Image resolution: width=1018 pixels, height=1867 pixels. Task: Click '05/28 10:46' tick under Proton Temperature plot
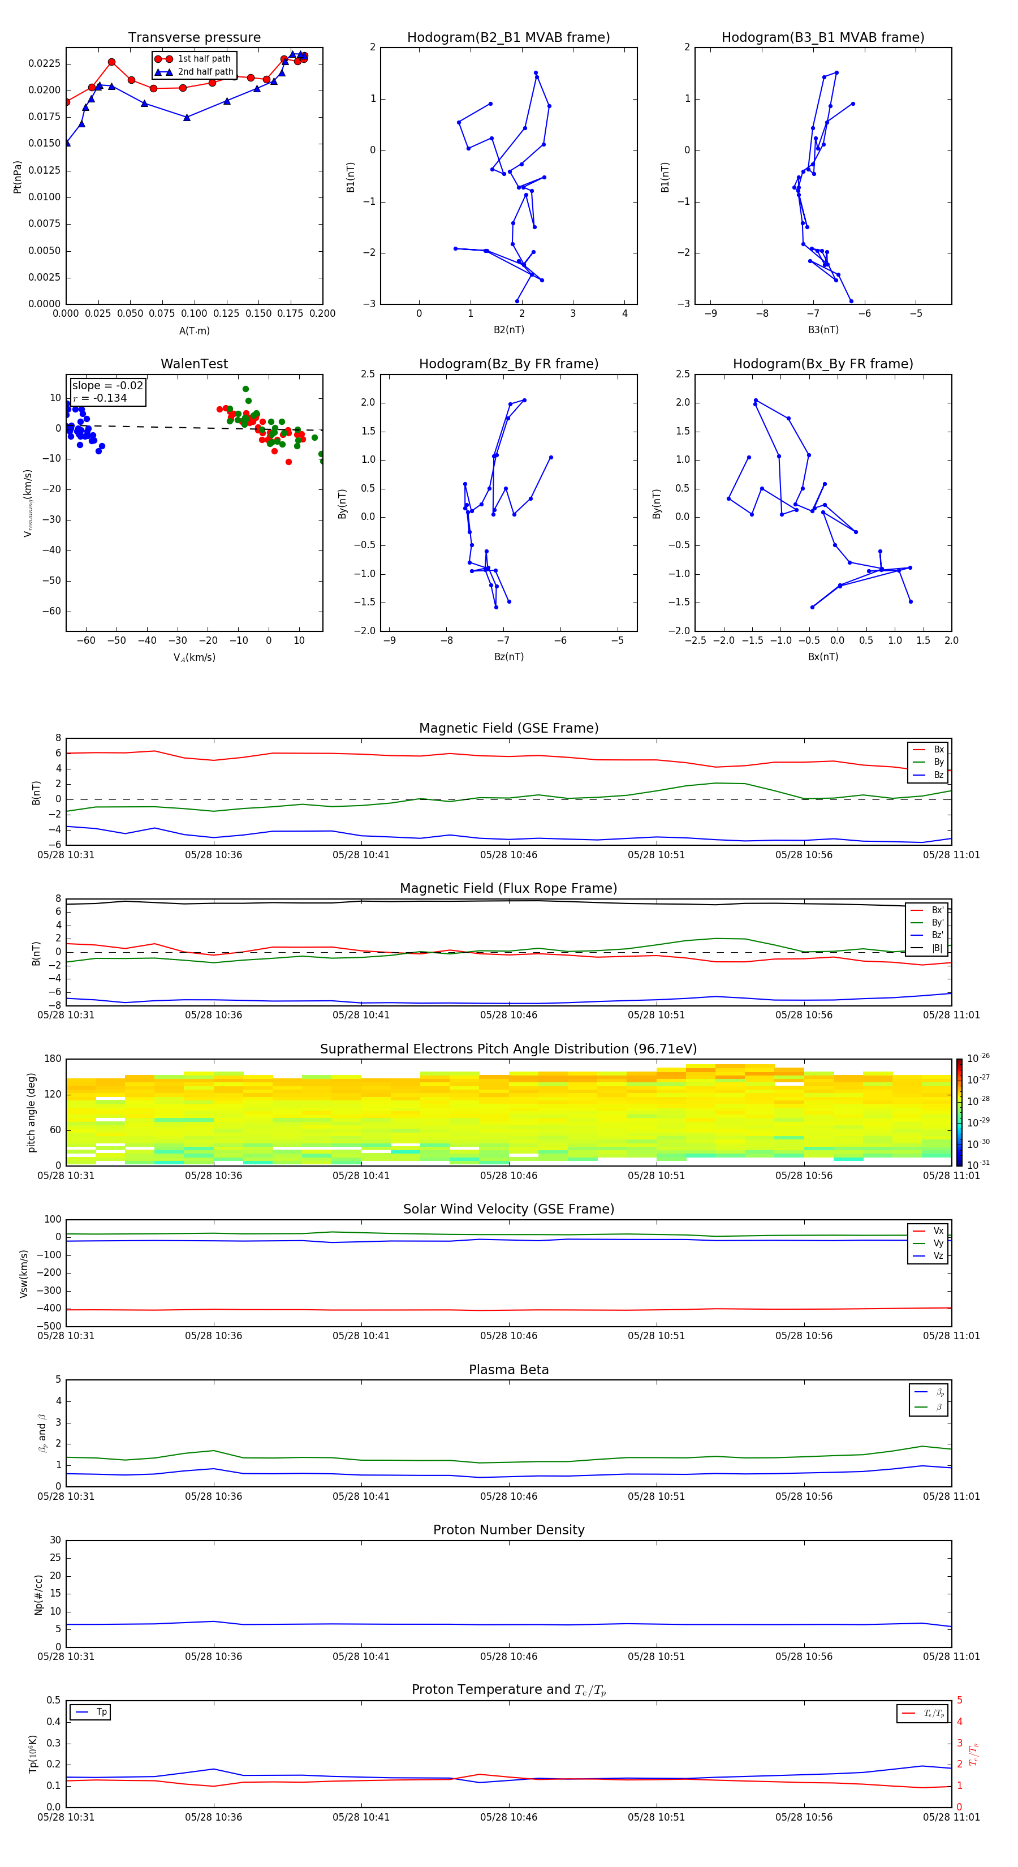click(x=508, y=1817)
